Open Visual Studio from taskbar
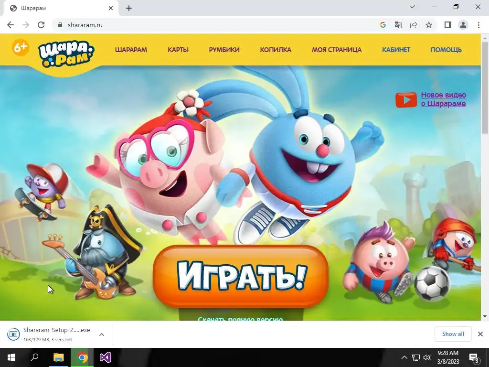 (x=106, y=357)
